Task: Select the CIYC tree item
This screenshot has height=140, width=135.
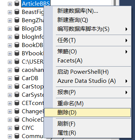Action: pos(28,128)
